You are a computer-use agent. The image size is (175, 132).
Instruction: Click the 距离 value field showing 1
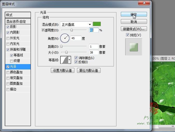pos(94,46)
